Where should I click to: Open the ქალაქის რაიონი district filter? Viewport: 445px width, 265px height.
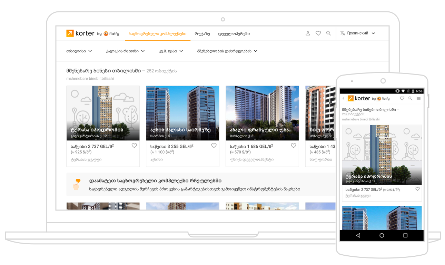tap(125, 51)
